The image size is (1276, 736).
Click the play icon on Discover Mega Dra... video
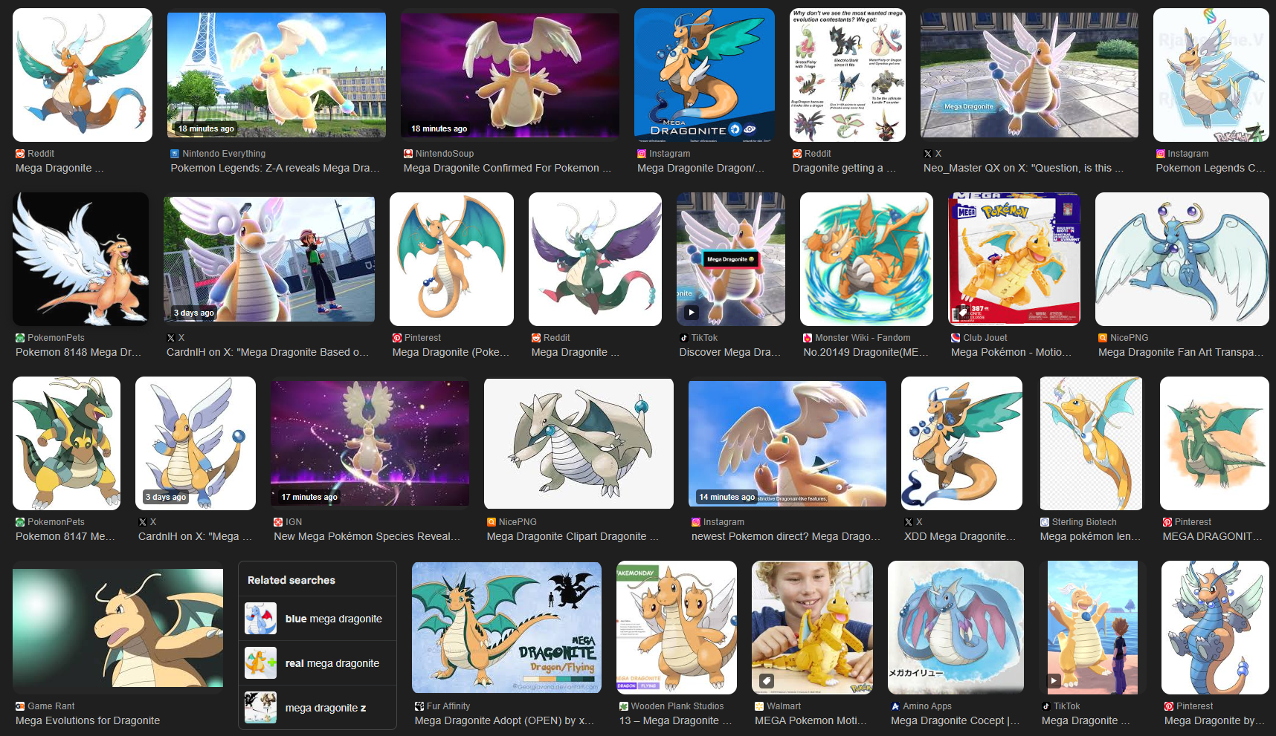pos(691,313)
